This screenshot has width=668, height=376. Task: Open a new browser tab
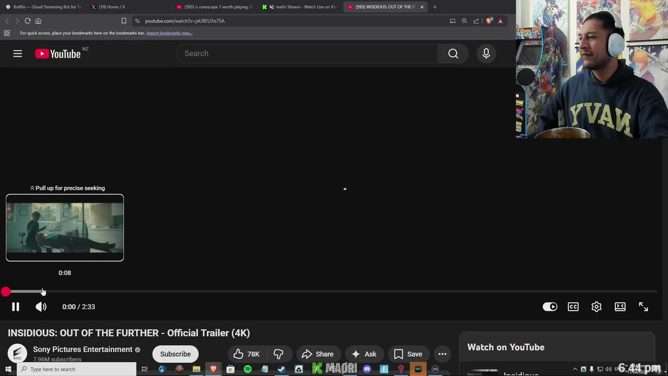[x=435, y=7]
